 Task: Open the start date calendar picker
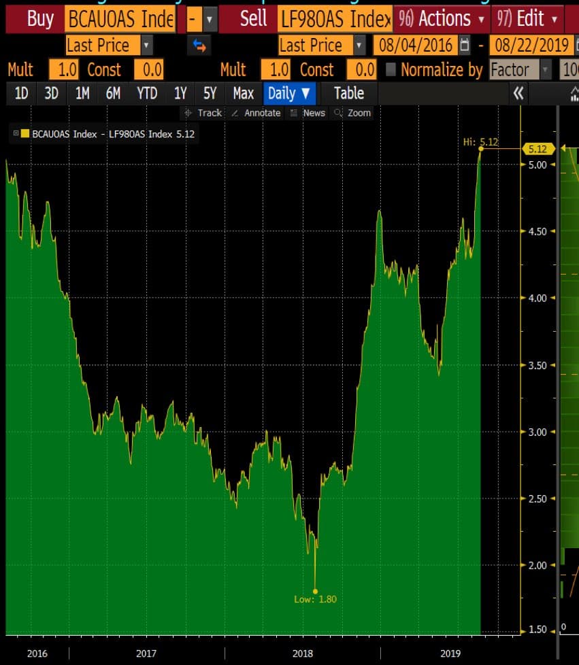coord(464,46)
